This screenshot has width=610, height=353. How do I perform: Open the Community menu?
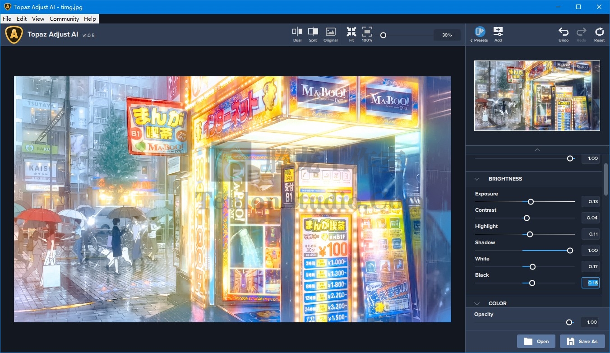(x=64, y=19)
